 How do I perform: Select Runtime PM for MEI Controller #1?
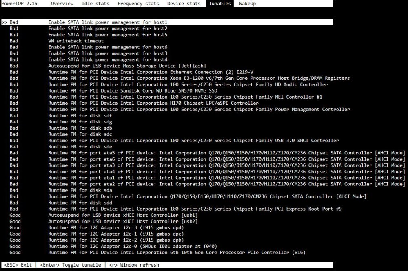(166, 97)
